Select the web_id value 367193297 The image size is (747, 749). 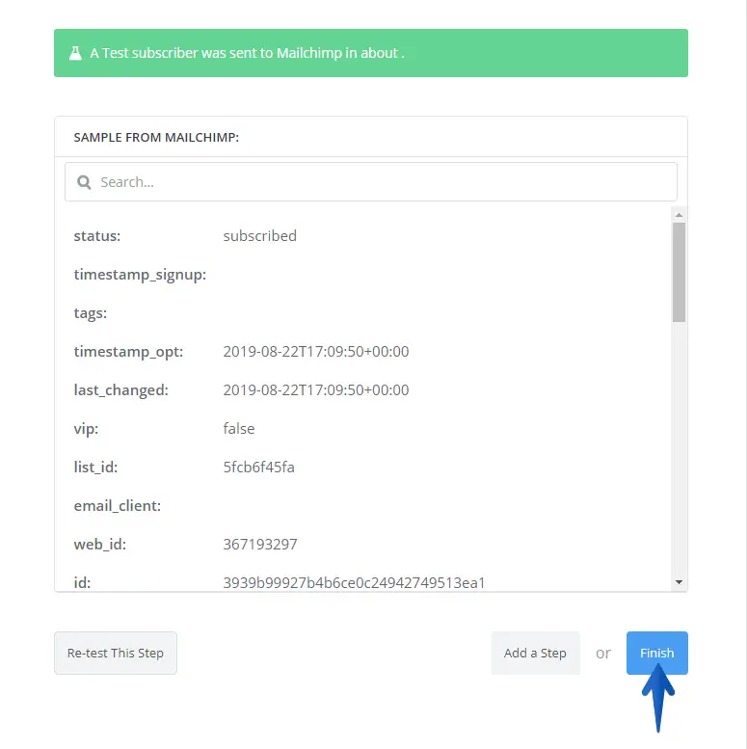point(260,544)
